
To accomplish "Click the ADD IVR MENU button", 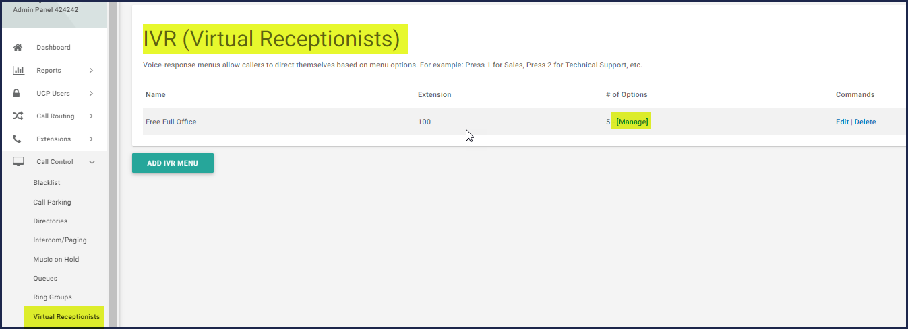I will pos(173,163).
